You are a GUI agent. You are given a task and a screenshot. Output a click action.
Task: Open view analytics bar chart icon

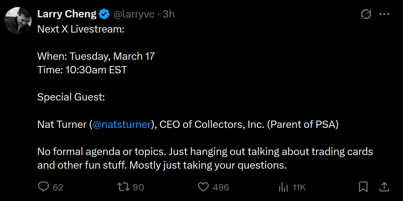click(x=283, y=187)
